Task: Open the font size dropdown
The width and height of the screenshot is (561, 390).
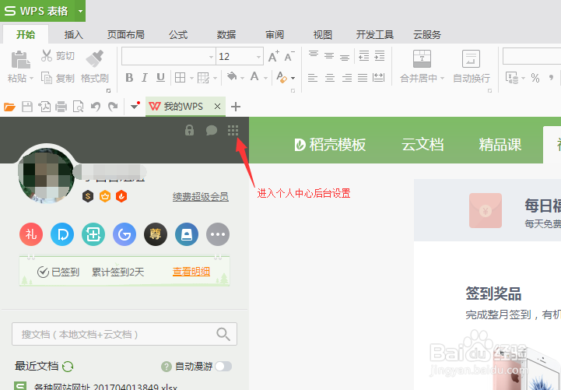Action: 258,57
